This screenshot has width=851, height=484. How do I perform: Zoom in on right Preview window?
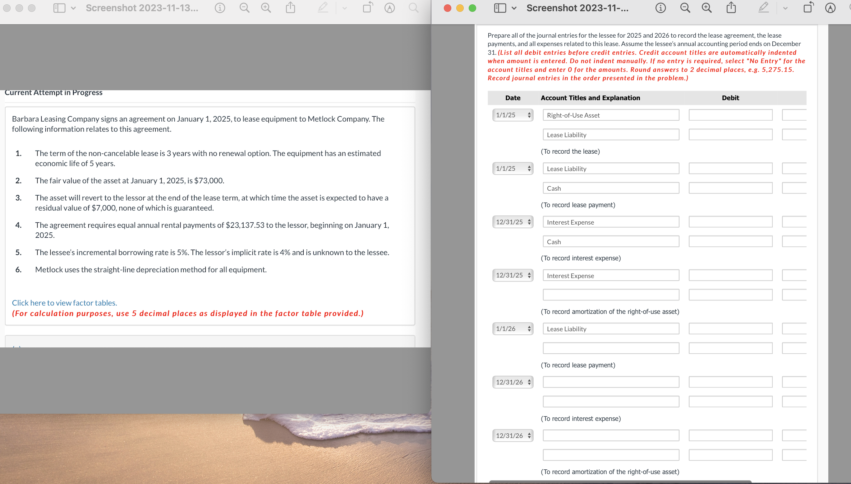coord(706,8)
